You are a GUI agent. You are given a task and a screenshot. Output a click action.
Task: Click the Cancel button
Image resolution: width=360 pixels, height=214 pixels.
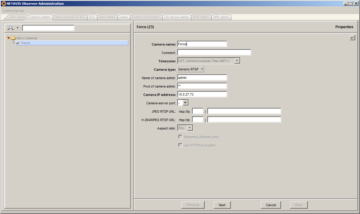coord(271,205)
